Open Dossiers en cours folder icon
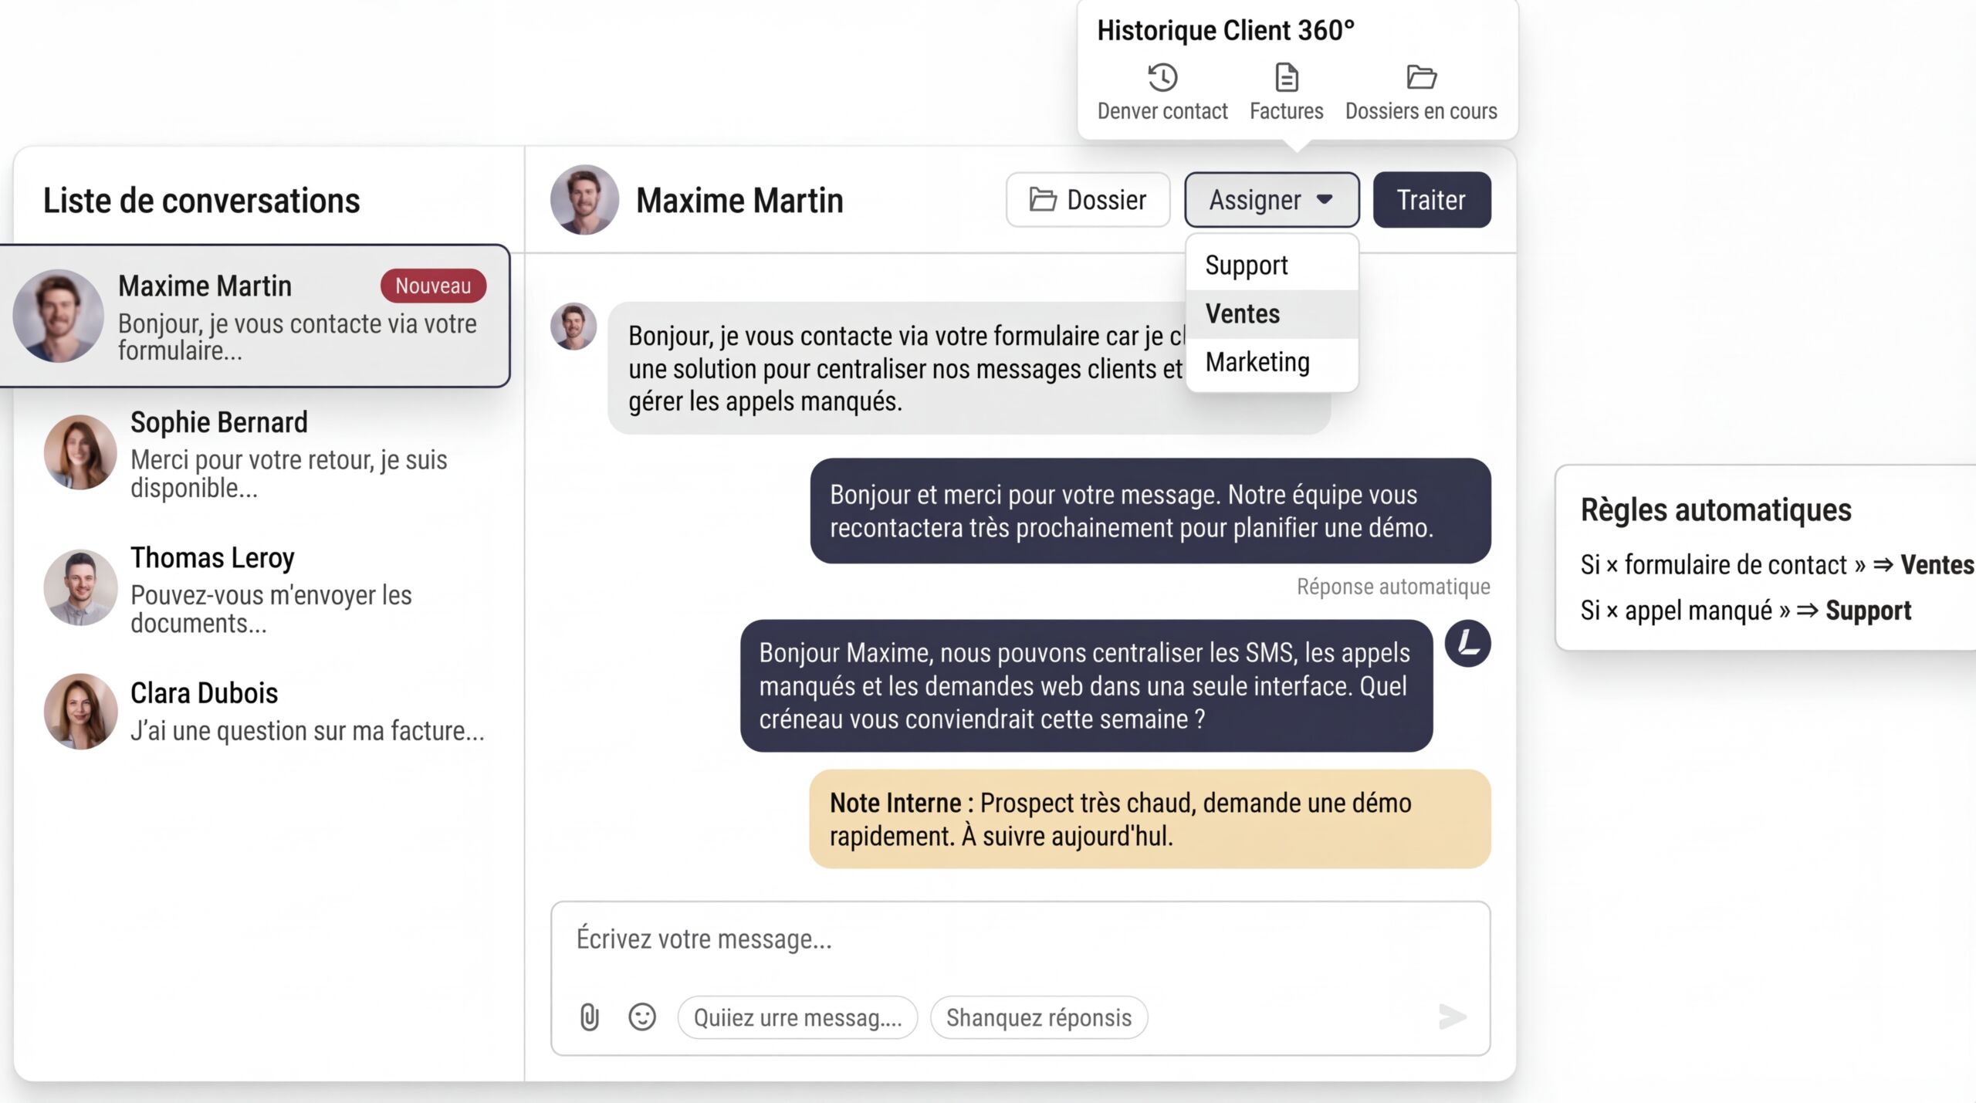This screenshot has height=1103, width=1976. tap(1420, 77)
